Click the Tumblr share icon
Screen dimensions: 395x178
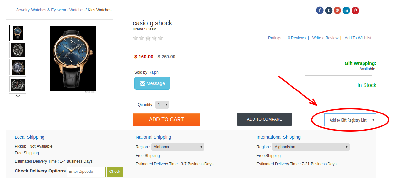point(329,10)
